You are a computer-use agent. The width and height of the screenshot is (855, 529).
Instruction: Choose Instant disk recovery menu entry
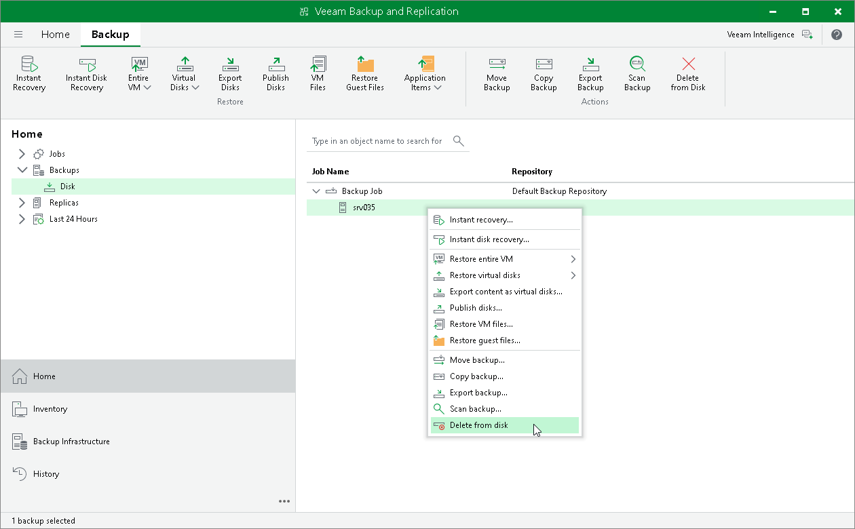coord(505,239)
